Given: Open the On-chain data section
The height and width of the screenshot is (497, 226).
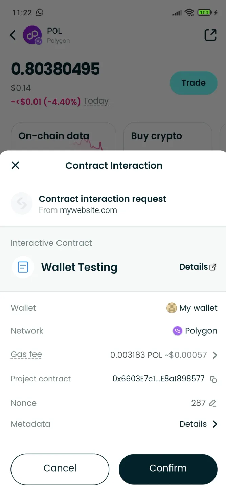Looking at the screenshot, I should click(x=54, y=136).
